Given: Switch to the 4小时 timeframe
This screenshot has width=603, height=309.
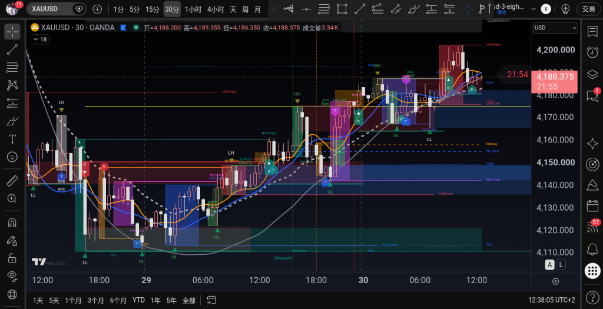Looking at the screenshot, I should pyautogui.click(x=216, y=9).
